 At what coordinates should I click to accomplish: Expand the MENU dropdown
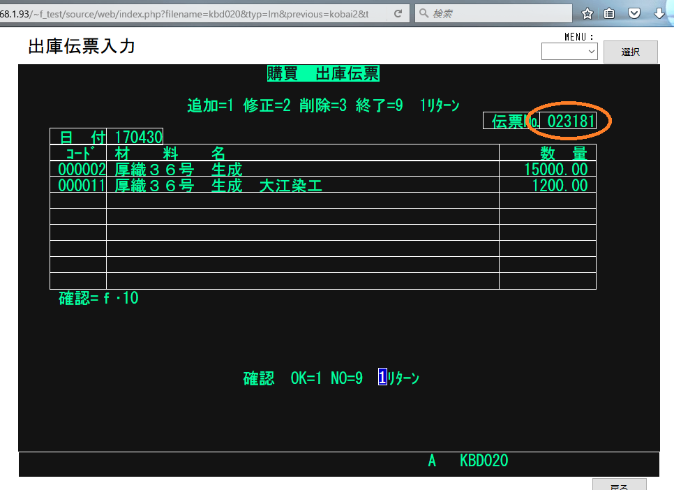569,52
